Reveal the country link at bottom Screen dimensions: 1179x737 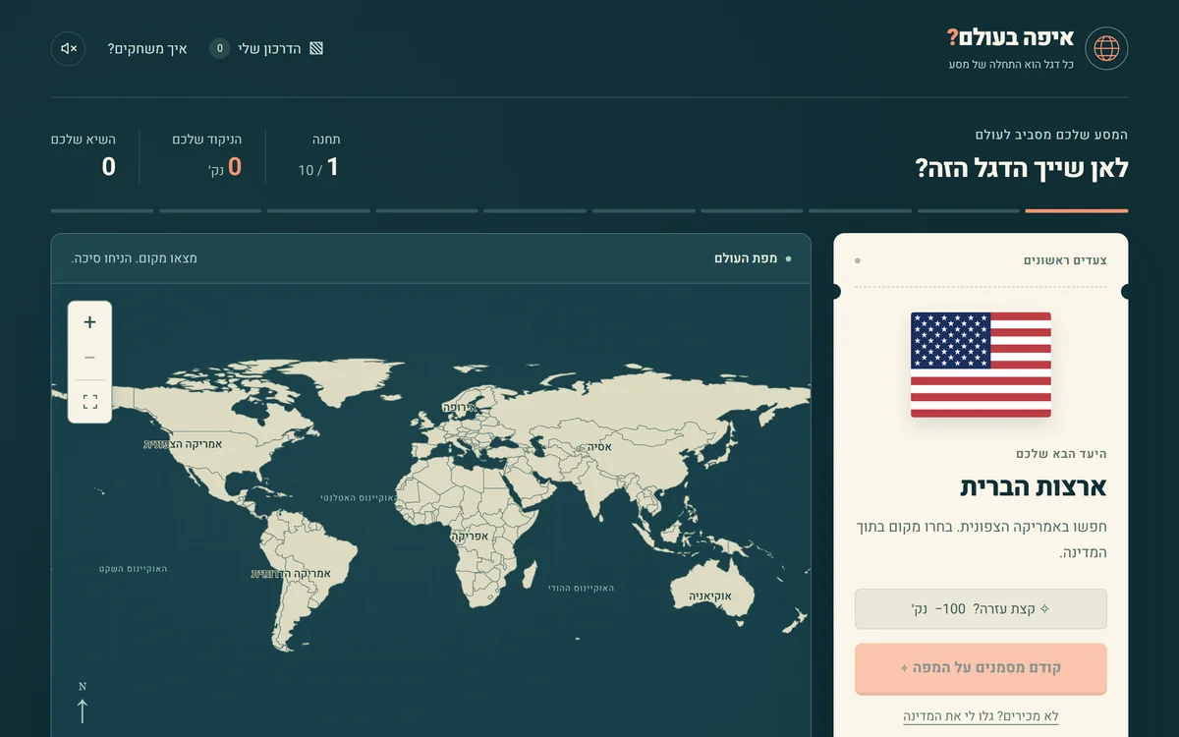pyautogui.click(x=981, y=716)
